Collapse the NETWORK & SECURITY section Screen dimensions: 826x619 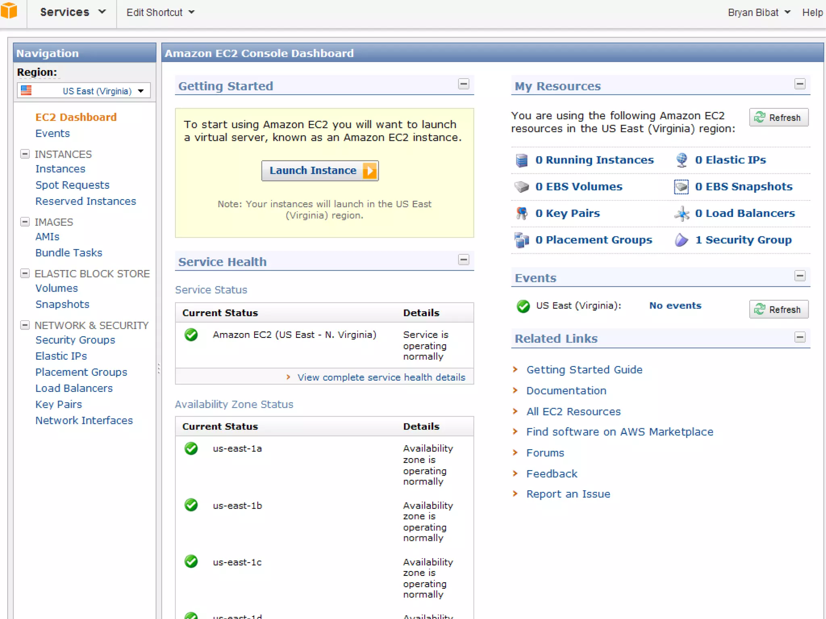(x=25, y=325)
